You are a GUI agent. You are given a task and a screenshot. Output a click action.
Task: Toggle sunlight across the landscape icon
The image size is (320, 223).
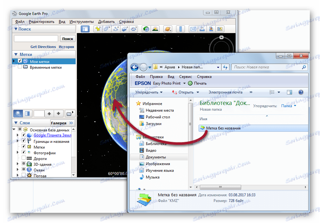point(155,29)
